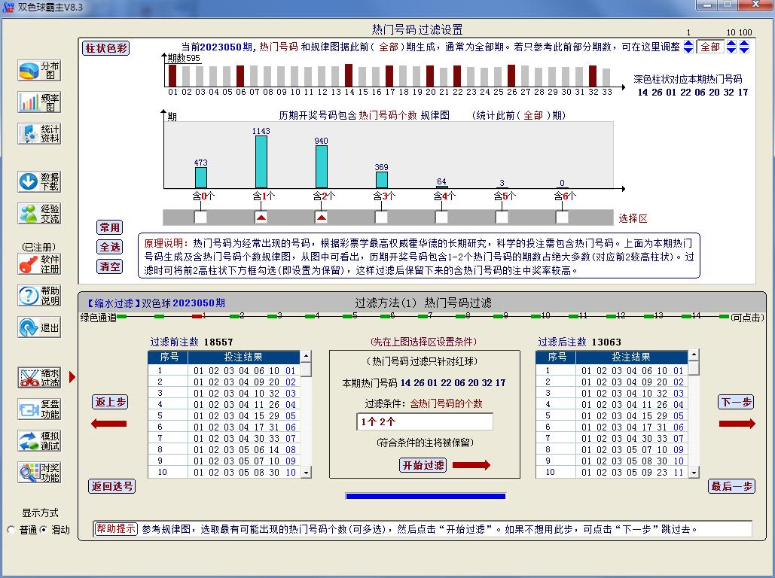The height and width of the screenshot is (578, 775).
Task: Click 下一步 next step button
Action: click(736, 402)
